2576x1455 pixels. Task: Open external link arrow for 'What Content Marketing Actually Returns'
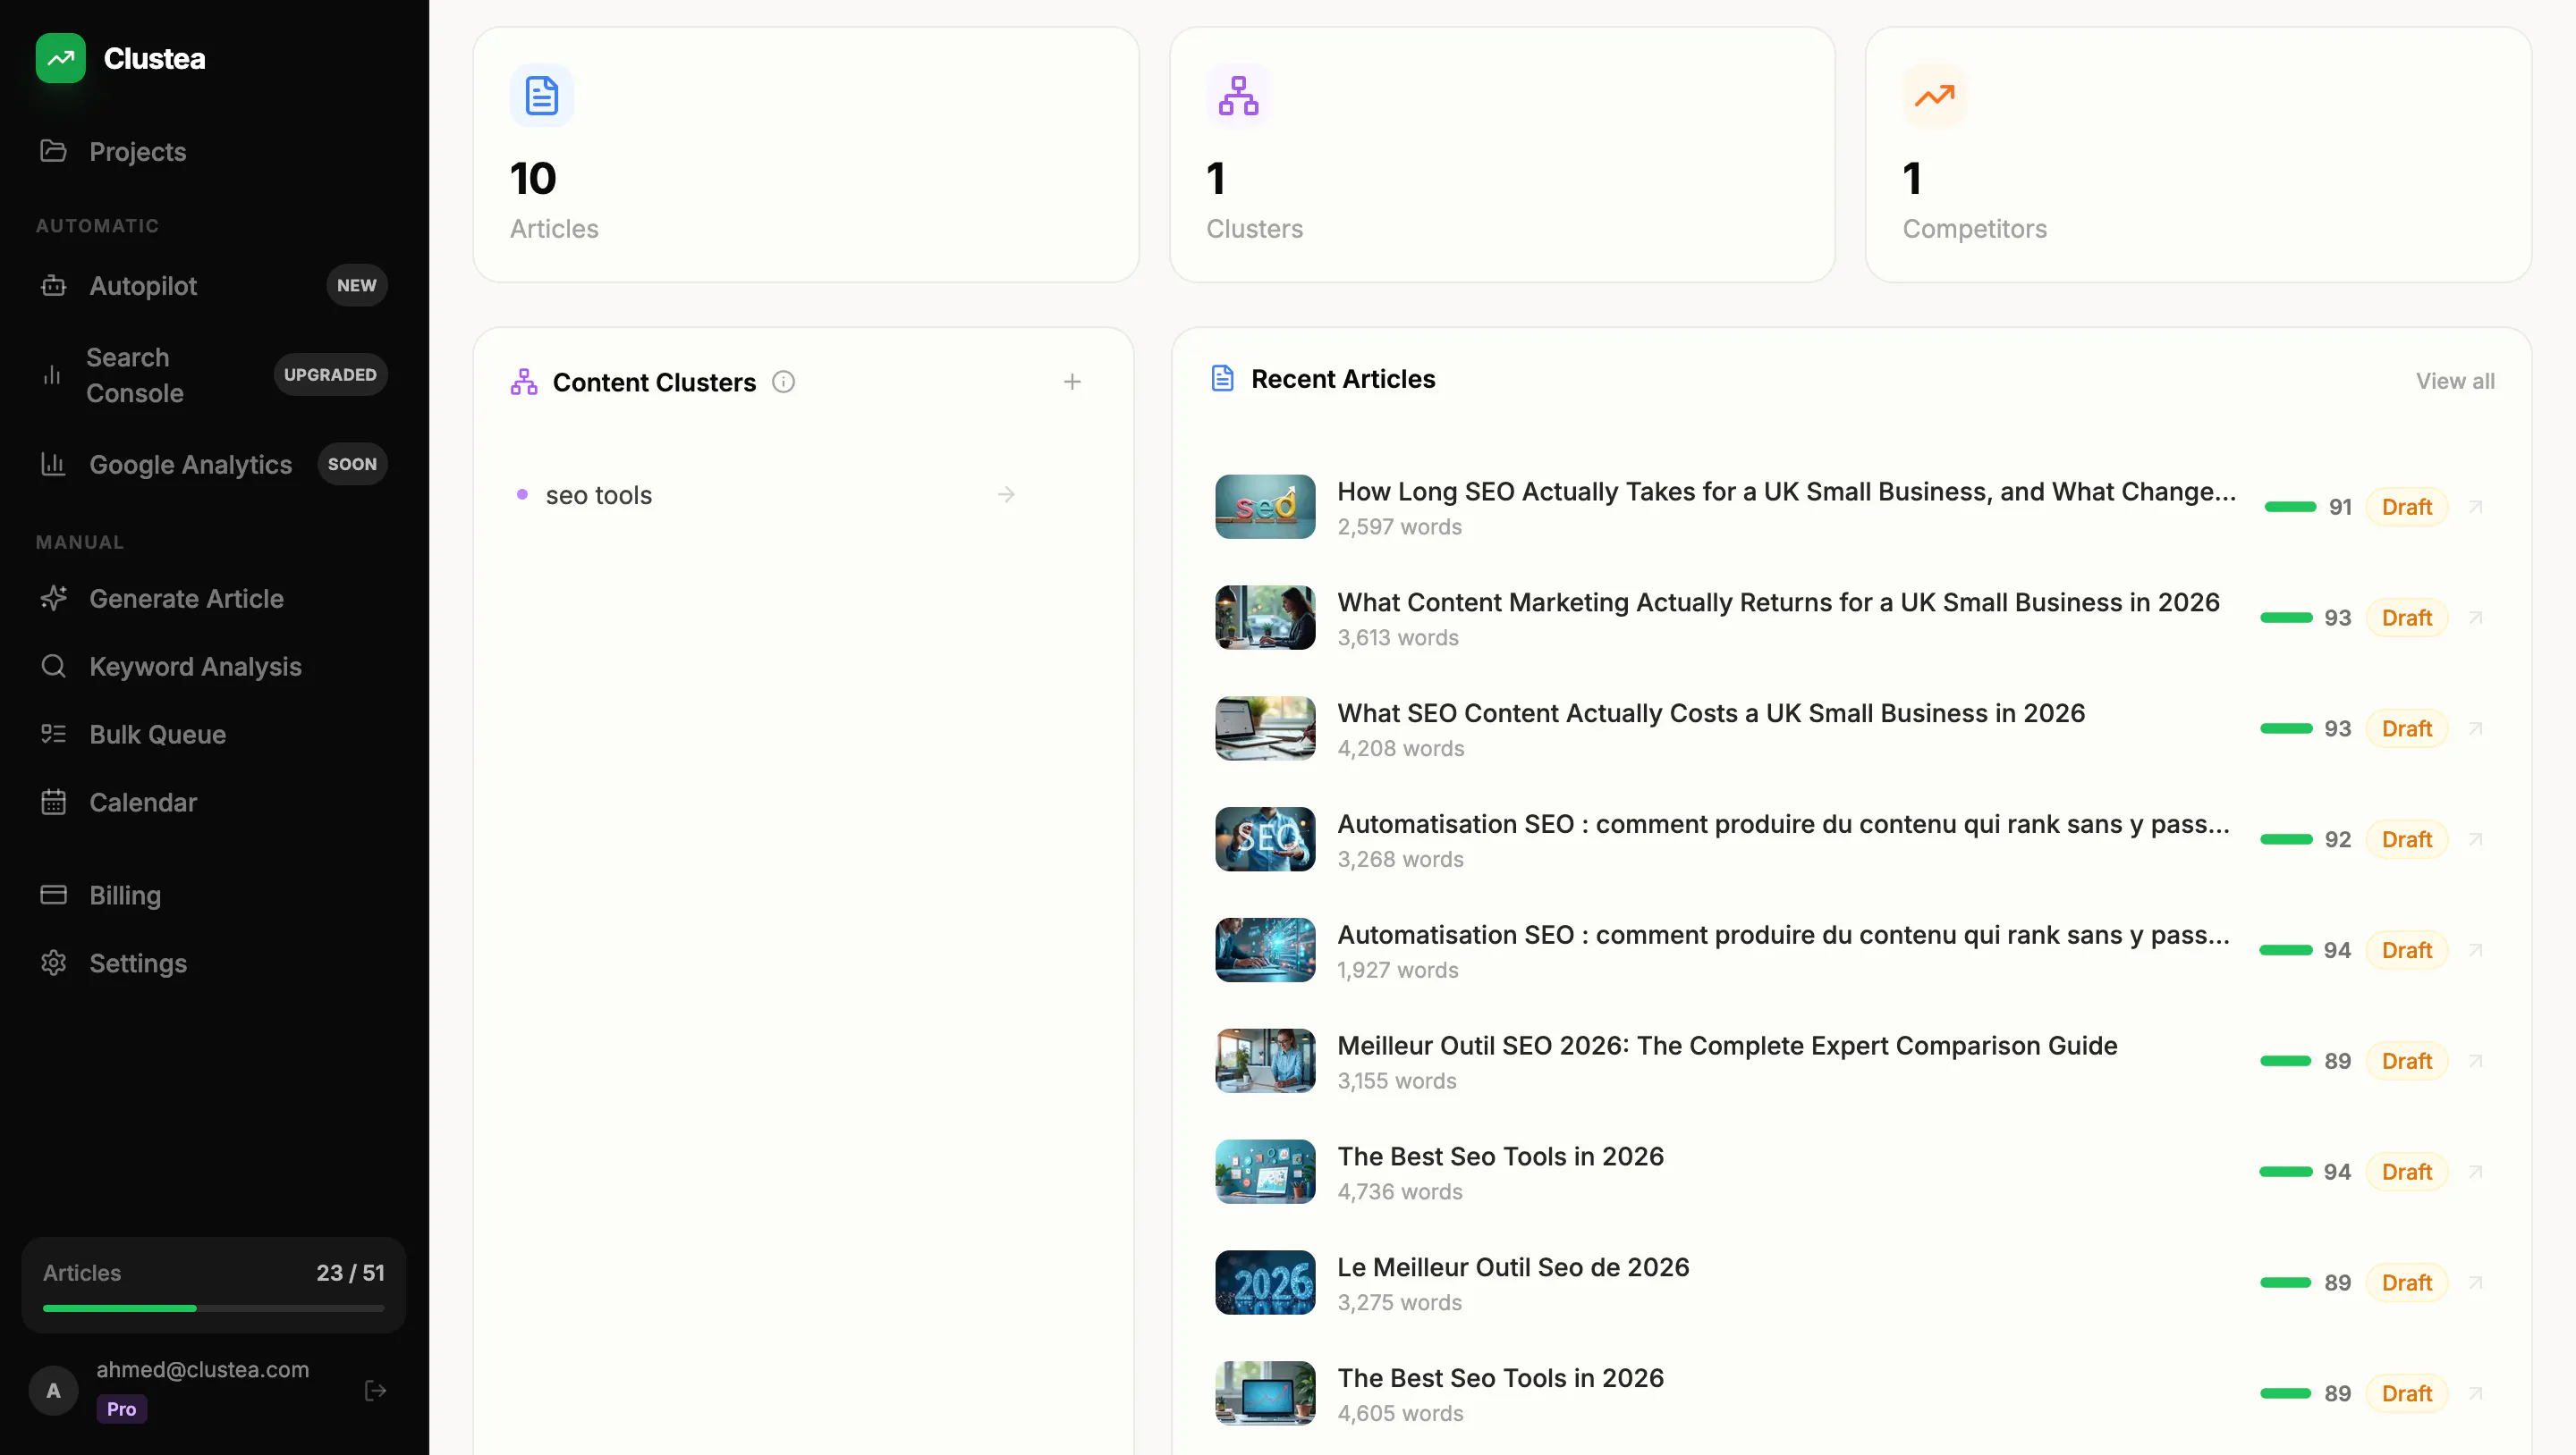(x=2476, y=618)
